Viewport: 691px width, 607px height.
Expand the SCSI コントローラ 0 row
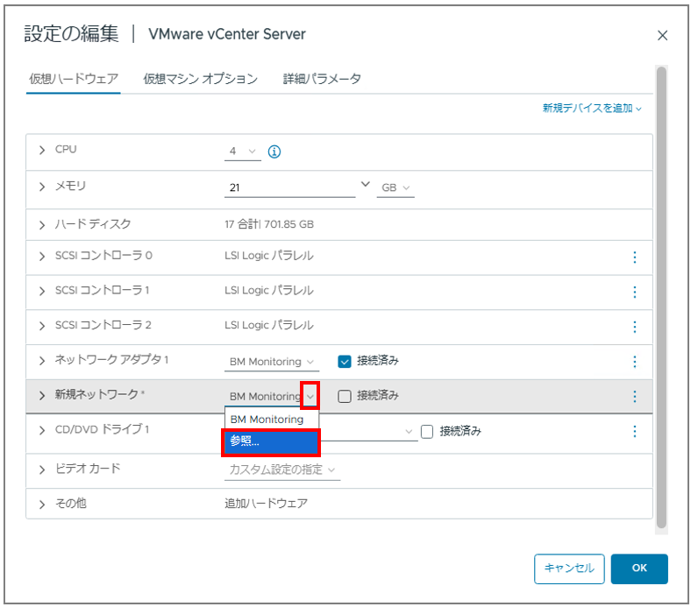42,257
